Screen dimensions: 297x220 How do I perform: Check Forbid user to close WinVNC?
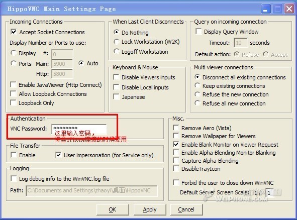176,182
